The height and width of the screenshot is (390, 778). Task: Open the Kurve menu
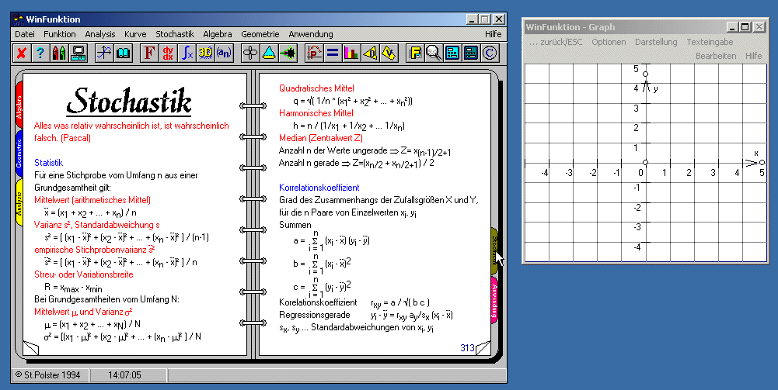pos(135,34)
